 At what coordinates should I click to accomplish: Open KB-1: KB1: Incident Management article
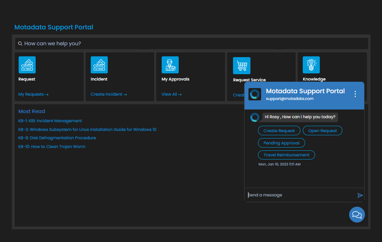[50, 121]
